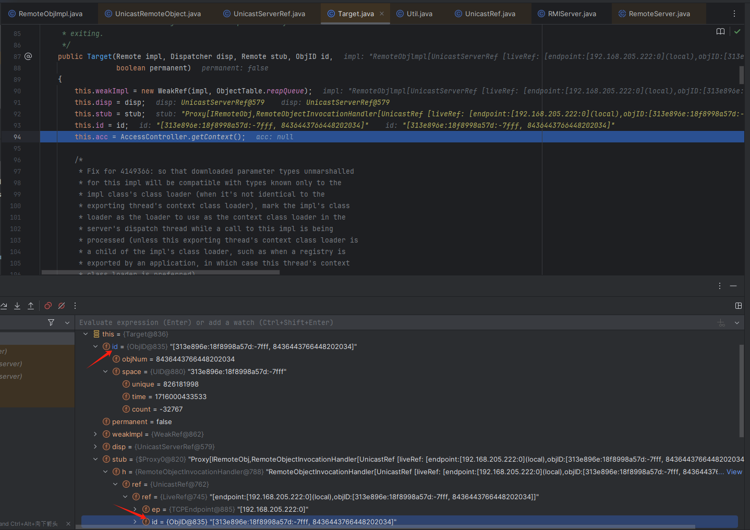The height and width of the screenshot is (530, 750).
Task: Step into with the download-arrow icon
Action: pyautogui.click(x=17, y=306)
